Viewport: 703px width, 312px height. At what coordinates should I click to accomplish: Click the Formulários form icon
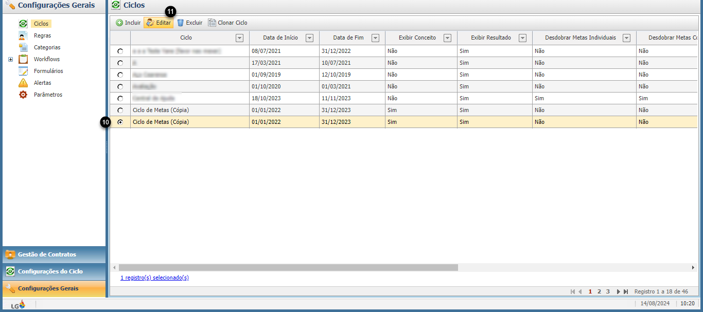[x=23, y=71]
